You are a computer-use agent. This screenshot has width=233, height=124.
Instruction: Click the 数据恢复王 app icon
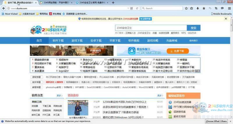pos(132,51)
